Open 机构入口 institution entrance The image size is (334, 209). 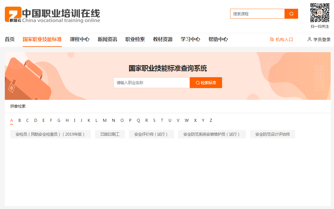coord(281,40)
